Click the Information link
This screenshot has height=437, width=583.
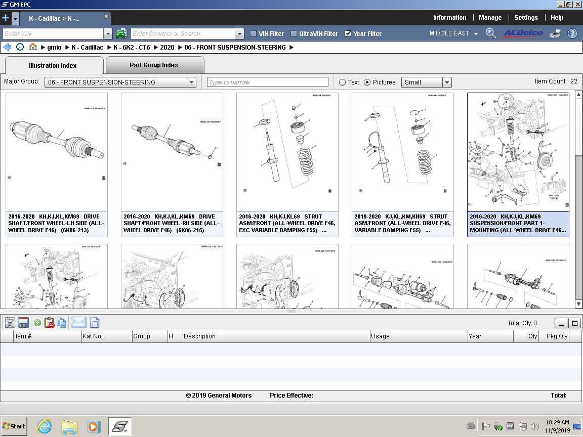[x=449, y=17]
